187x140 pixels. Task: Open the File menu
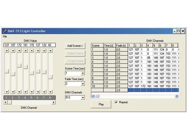point(5,36)
